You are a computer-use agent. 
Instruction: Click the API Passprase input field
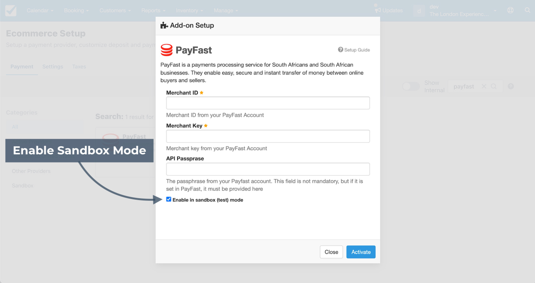(268, 169)
